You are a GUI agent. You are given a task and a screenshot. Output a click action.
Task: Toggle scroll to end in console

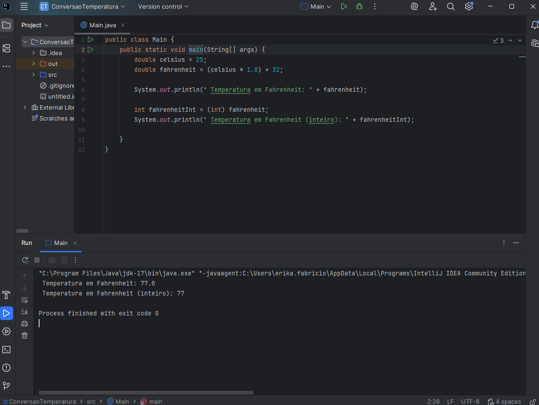click(x=25, y=312)
